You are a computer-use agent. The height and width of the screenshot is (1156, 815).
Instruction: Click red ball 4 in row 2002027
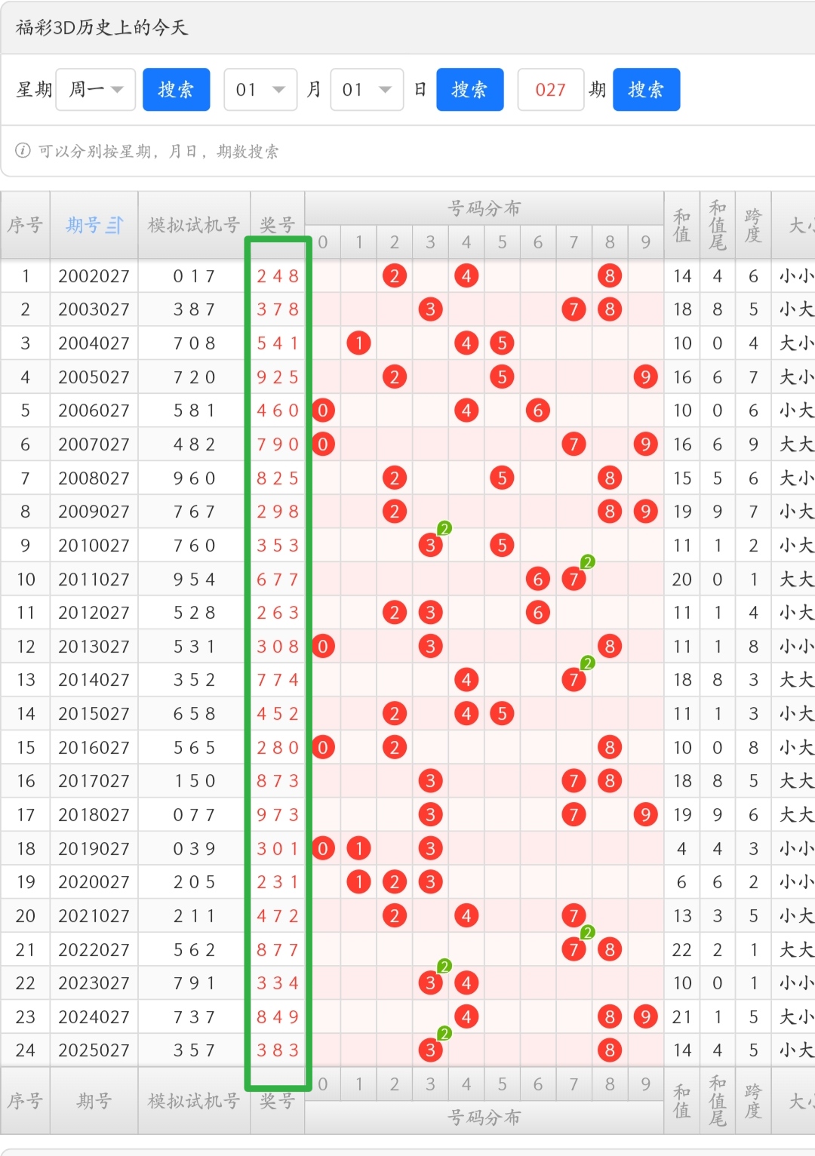[466, 276]
